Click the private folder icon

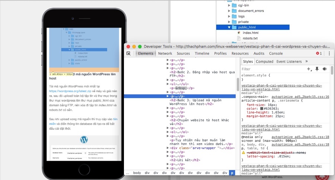(234, 22)
